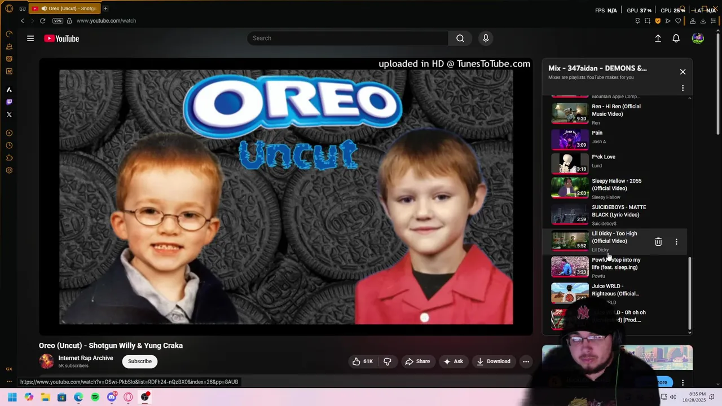
Task: Like the video with 61K likes
Action: tap(363, 361)
